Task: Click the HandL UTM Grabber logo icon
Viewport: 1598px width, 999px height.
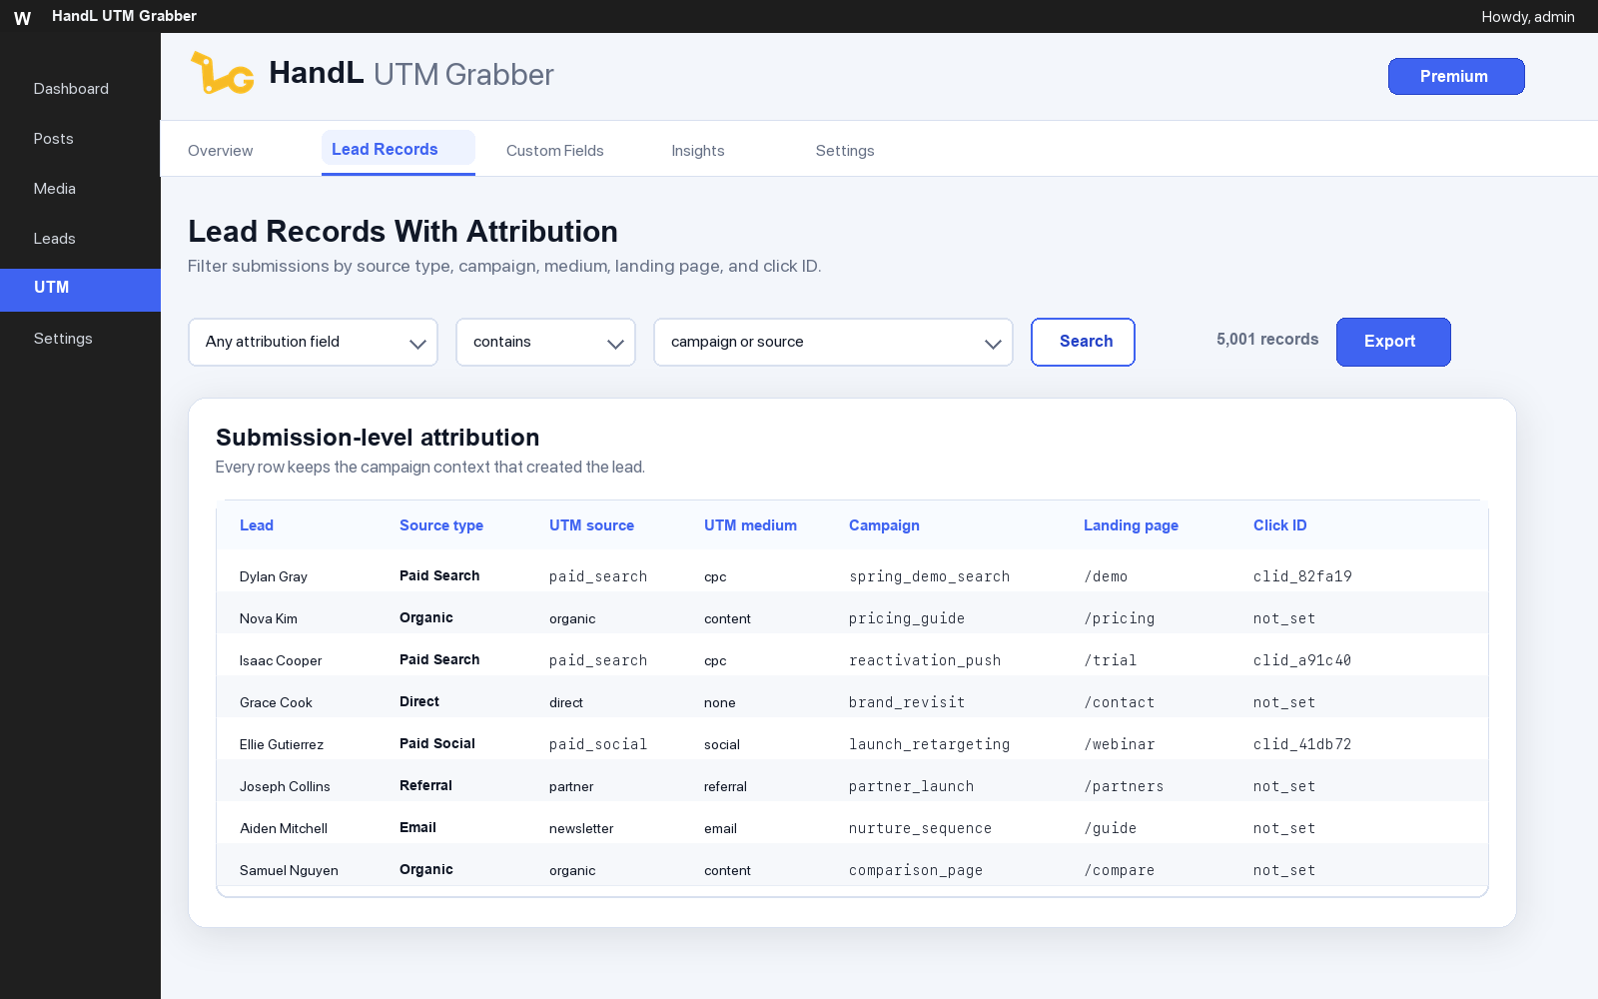Action: (222, 73)
